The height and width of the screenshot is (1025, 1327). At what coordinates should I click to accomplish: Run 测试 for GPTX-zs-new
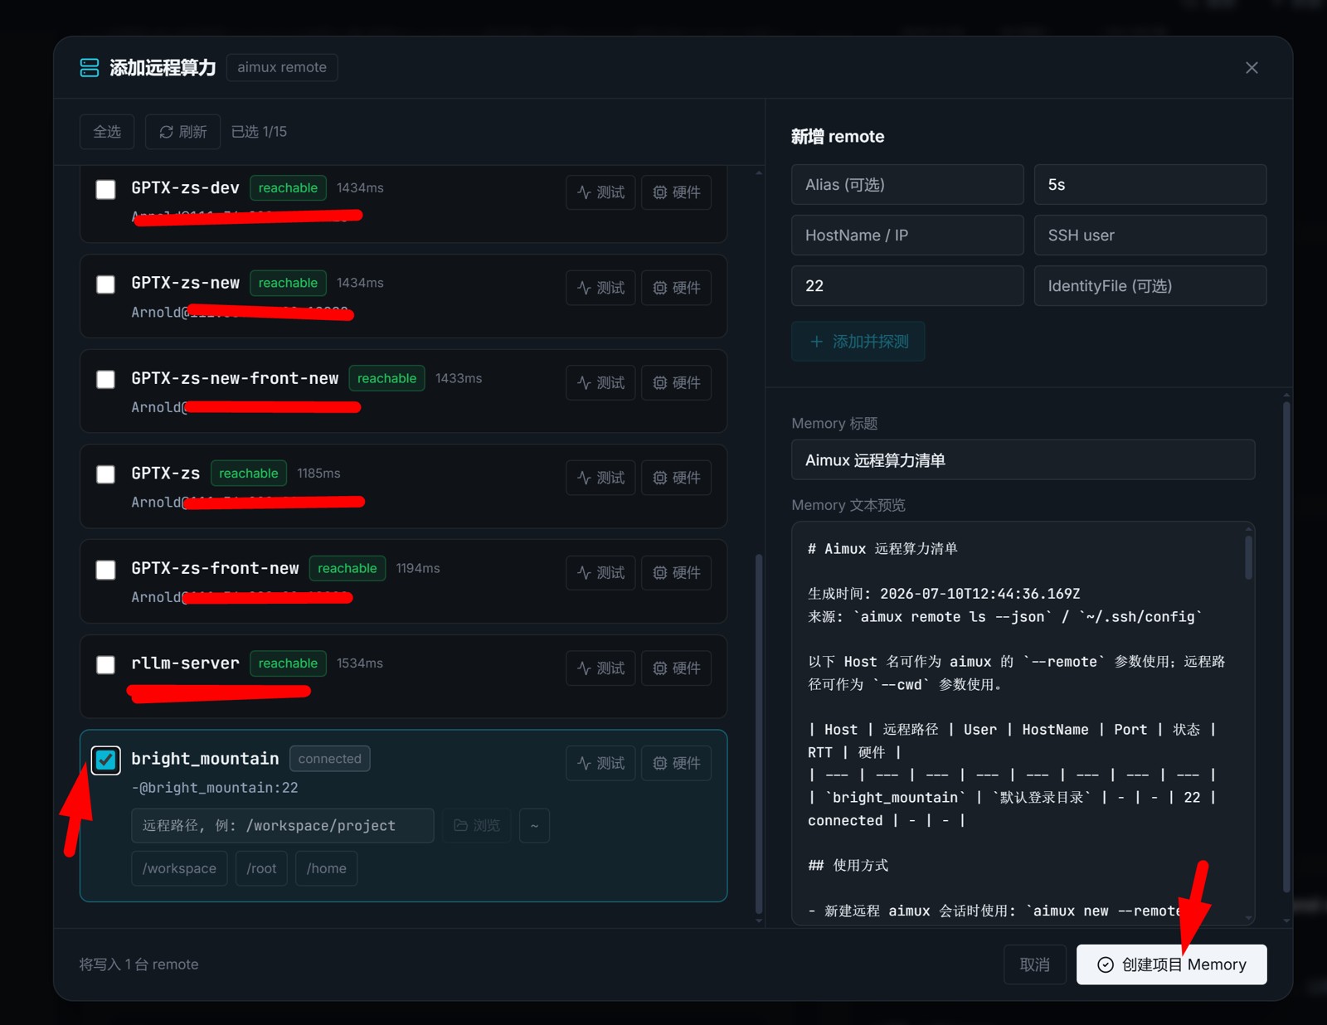coord(600,288)
